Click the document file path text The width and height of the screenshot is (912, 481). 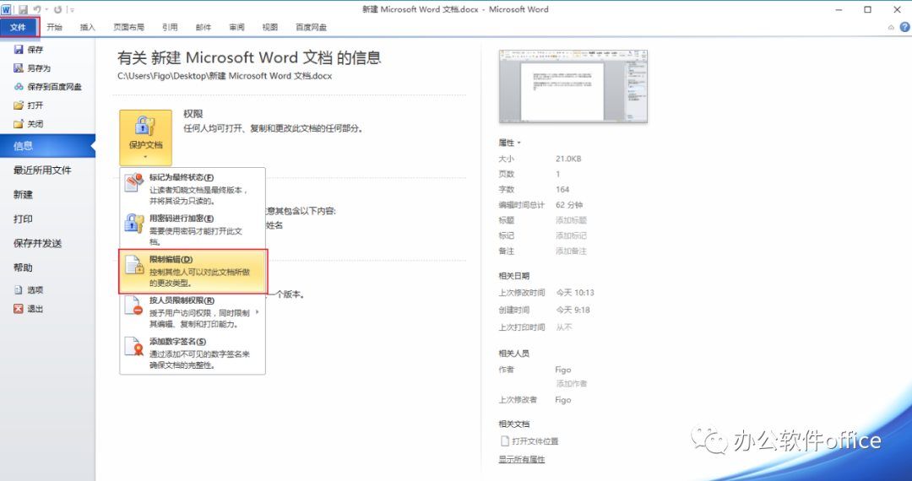coord(225,76)
